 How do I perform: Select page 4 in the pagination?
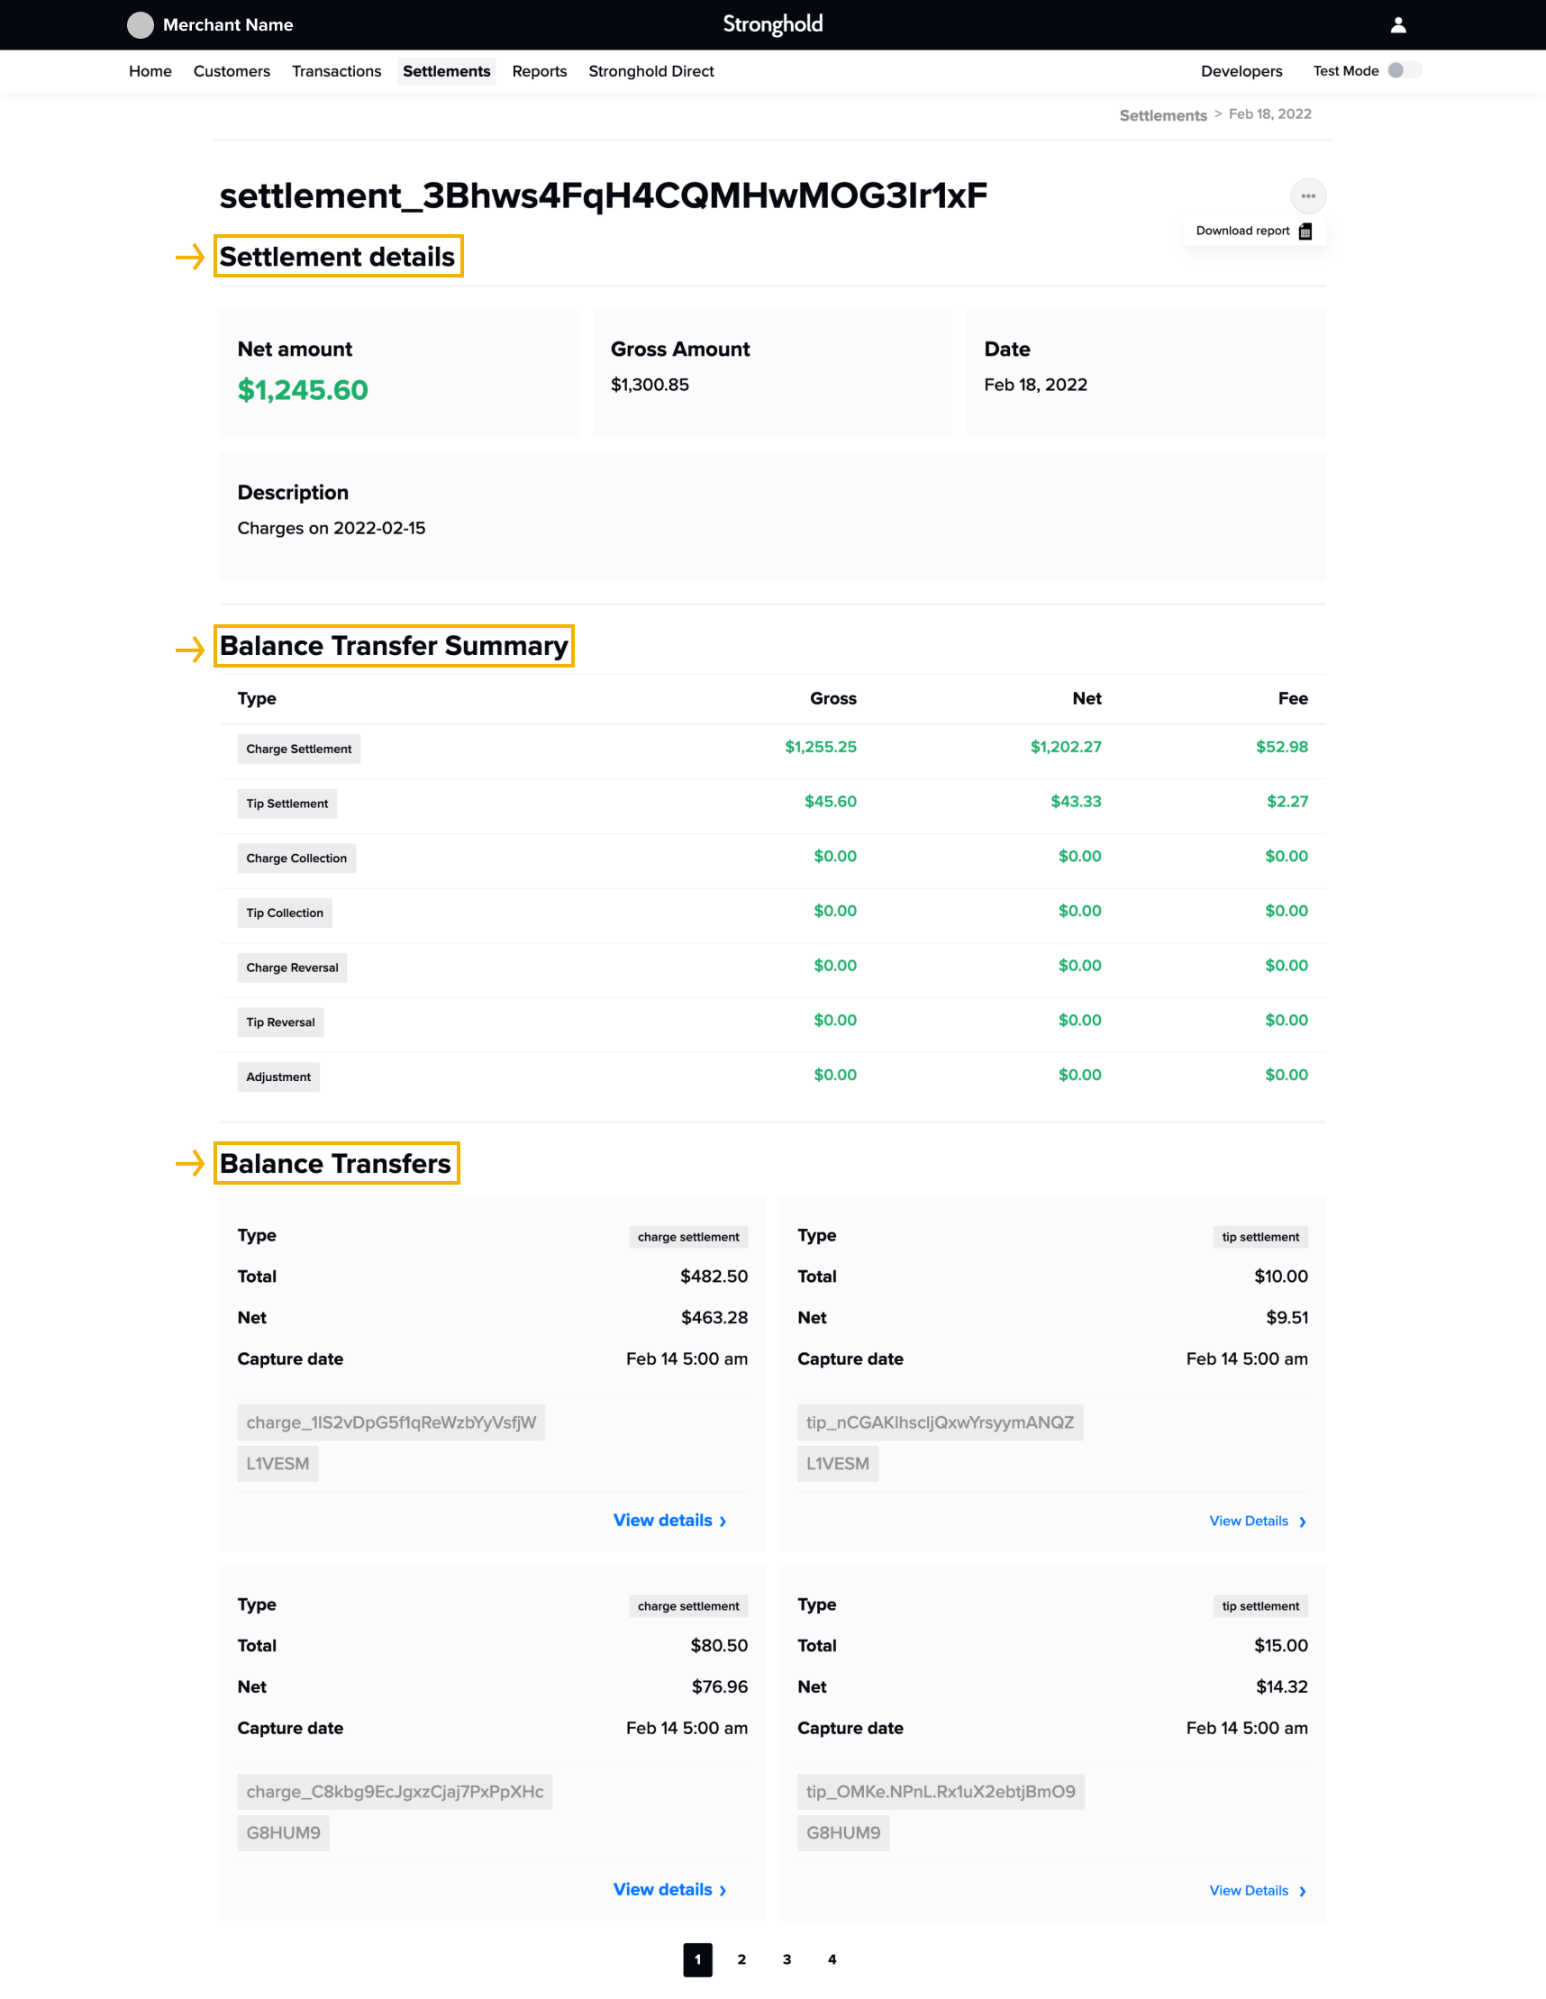832,1958
